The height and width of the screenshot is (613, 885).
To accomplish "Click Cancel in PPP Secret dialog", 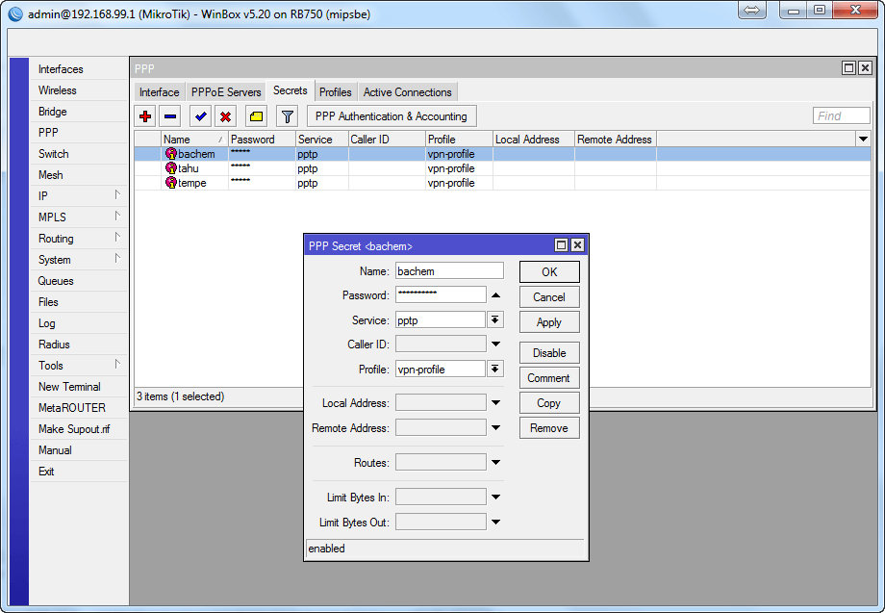I will [x=549, y=297].
